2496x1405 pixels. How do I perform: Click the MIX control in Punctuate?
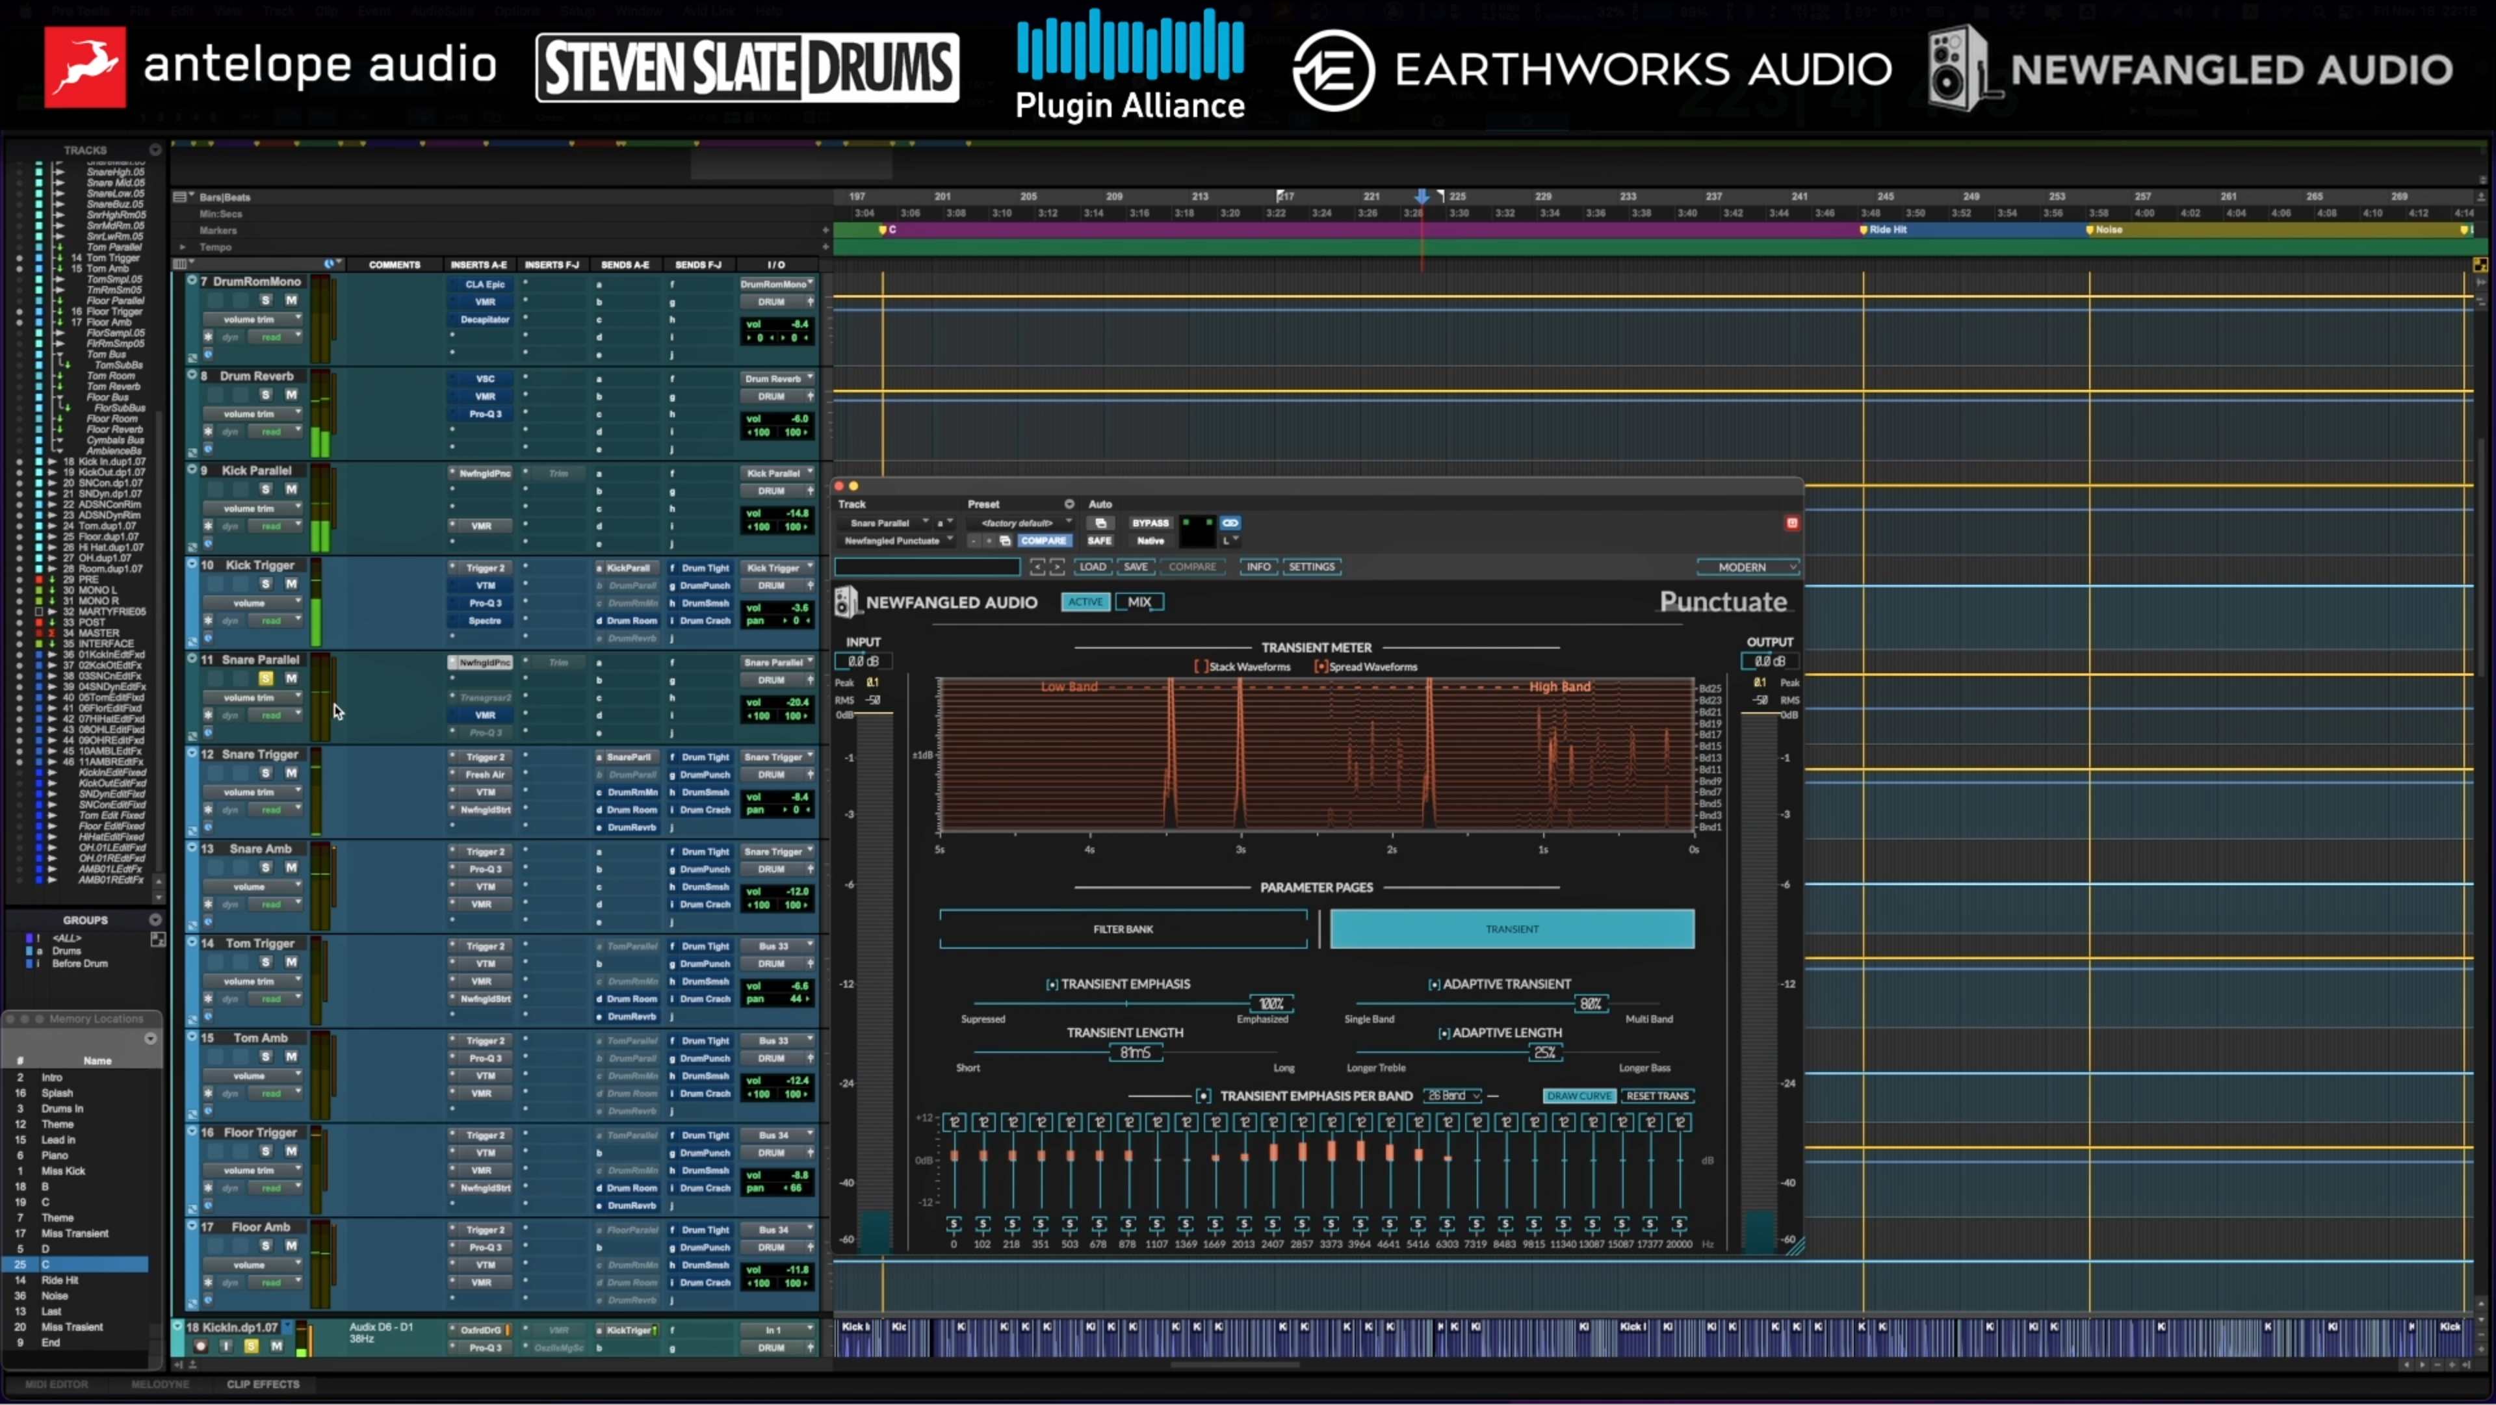tap(1139, 602)
